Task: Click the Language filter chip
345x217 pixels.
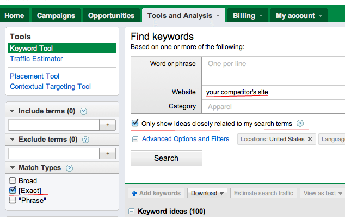Action: [332, 139]
